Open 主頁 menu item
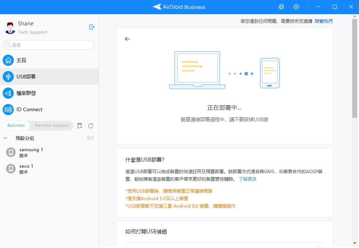The height and width of the screenshot is (248, 359). (49, 60)
